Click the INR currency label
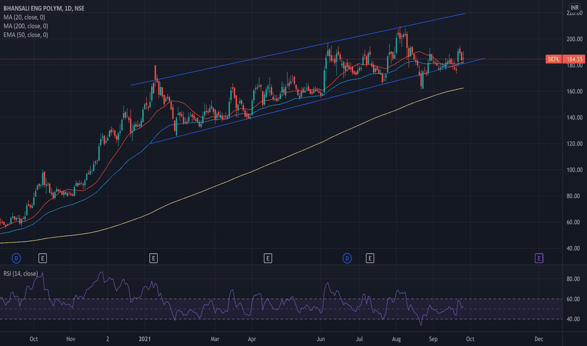This screenshot has width=587, height=346. (574, 8)
